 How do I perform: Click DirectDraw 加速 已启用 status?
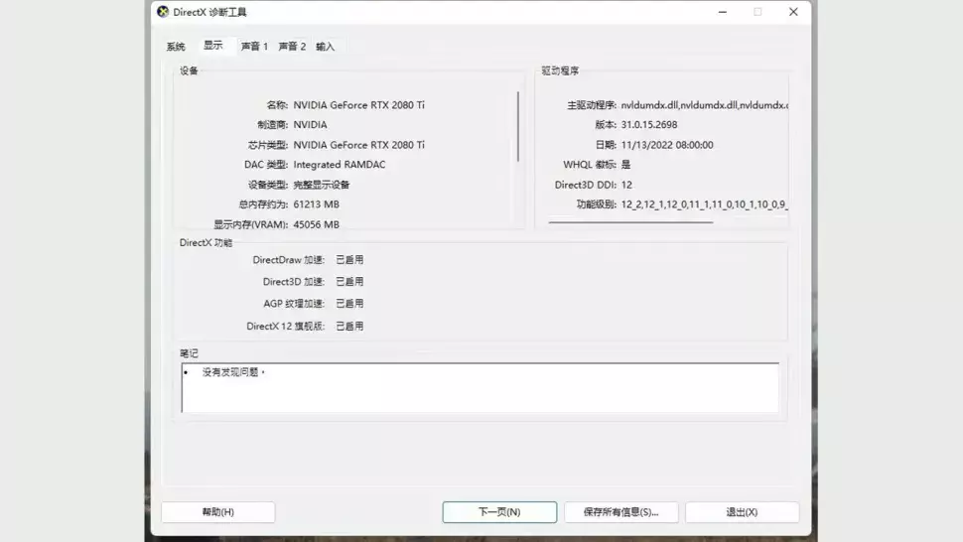point(349,260)
